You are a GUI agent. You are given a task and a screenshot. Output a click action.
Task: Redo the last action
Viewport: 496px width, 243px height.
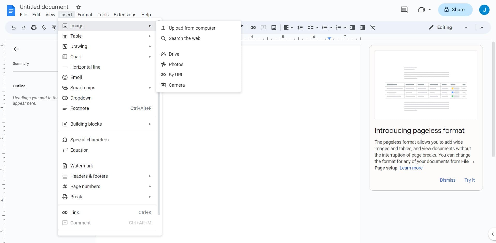click(23, 27)
